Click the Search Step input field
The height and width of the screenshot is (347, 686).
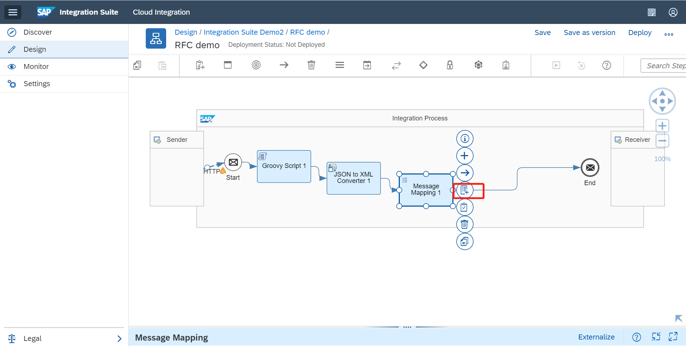[663, 66]
